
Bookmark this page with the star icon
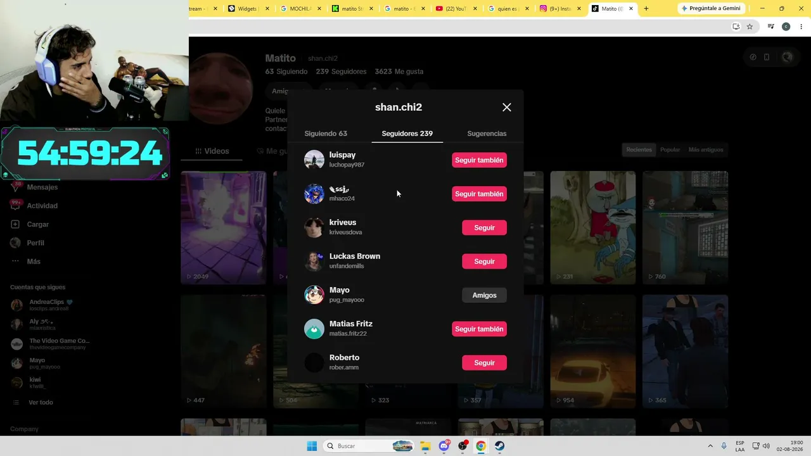point(750,27)
